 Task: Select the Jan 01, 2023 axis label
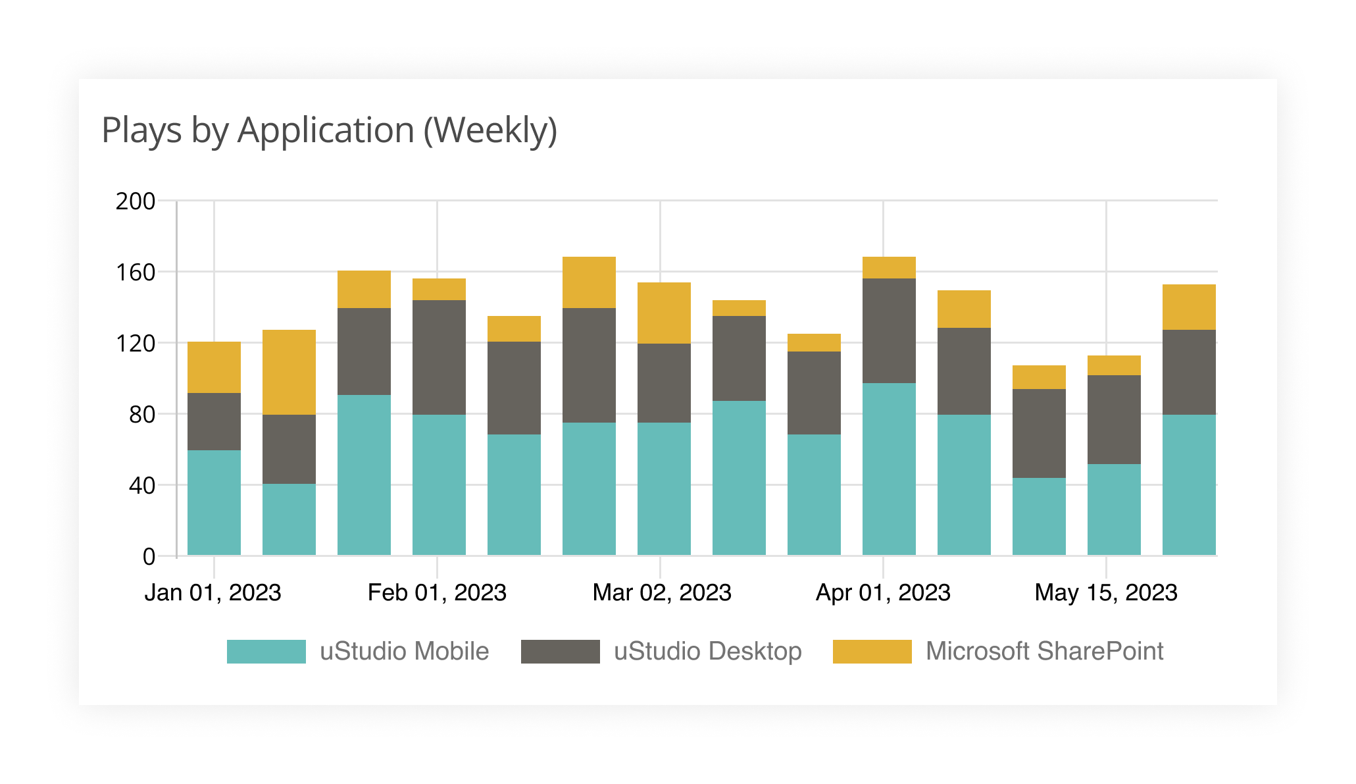pos(213,592)
